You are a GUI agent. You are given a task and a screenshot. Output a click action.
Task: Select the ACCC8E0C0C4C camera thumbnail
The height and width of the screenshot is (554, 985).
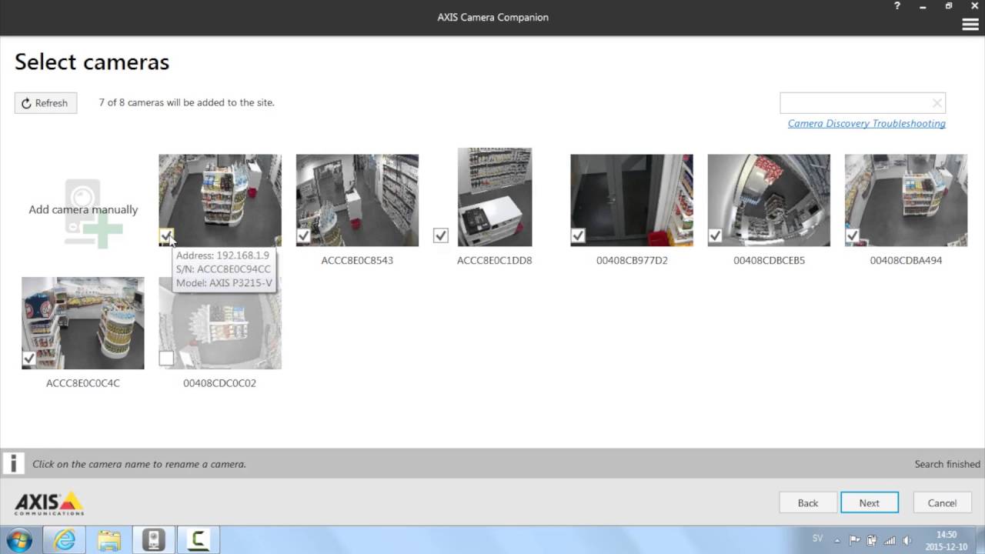click(x=83, y=323)
